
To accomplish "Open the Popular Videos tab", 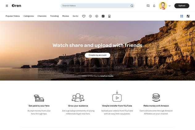I will [13, 16].
